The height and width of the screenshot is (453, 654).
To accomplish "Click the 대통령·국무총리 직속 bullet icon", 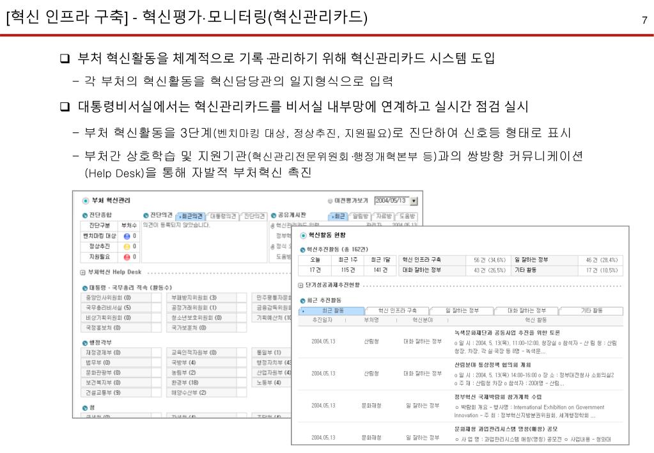I will point(84,288).
